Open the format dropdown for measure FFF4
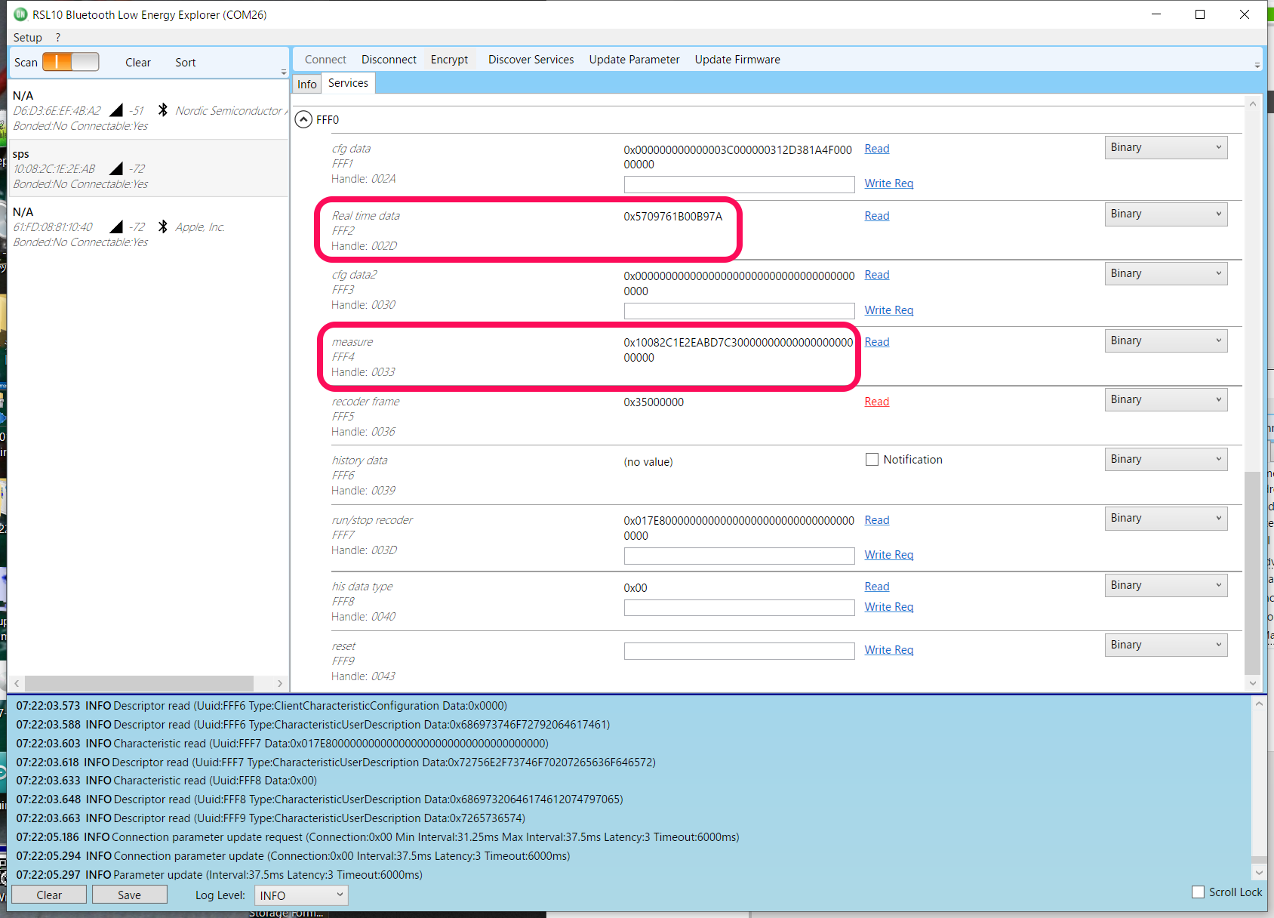The image size is (1274, 918). [x=1166, y=340]
